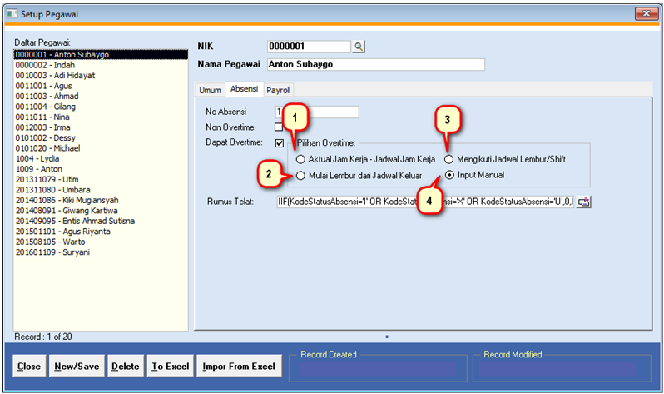Open the Rumus Telat formula editor icon
The height and width of the screenshot is (394, 664).
583,202
